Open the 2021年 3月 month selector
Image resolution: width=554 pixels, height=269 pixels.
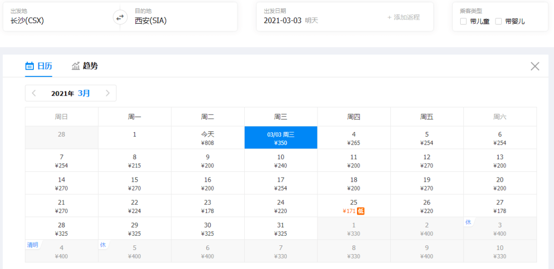click(71, 93)
